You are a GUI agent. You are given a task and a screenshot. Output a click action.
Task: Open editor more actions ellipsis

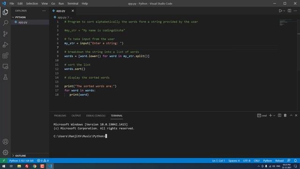click(295, 11)
